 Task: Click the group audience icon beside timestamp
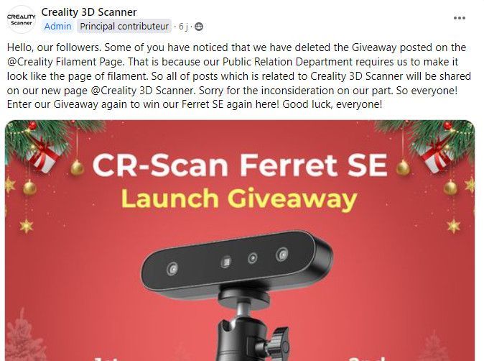tap(199, 27)
